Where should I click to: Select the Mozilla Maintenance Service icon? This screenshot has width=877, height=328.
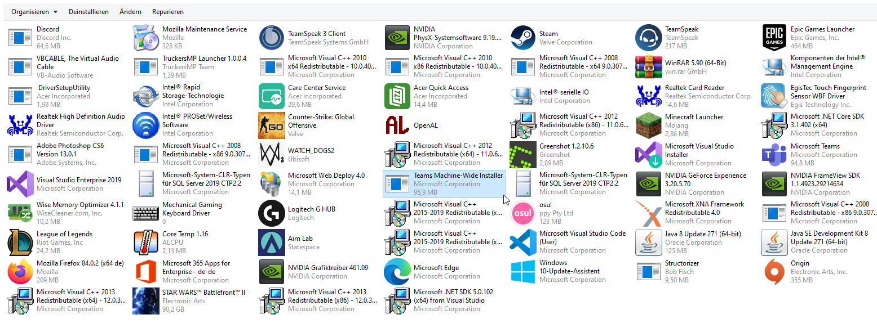click(146, 38)
